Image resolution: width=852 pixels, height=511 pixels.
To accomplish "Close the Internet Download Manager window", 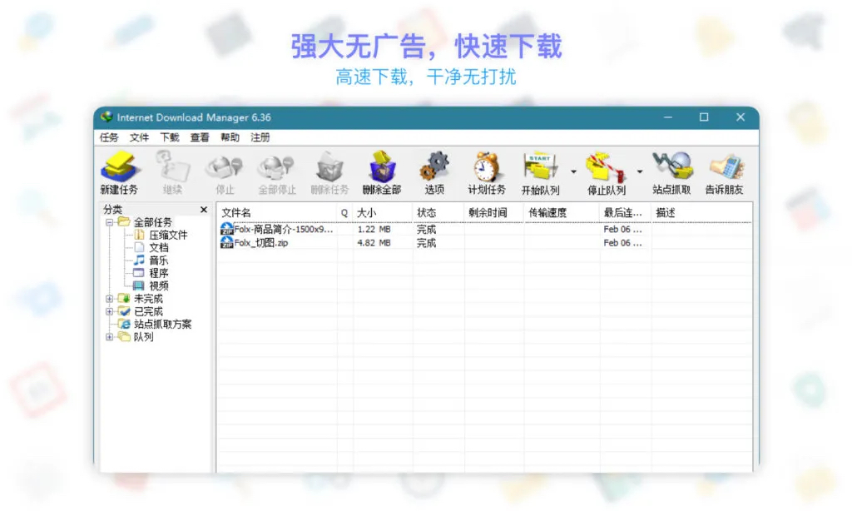I will click(740, 117).
